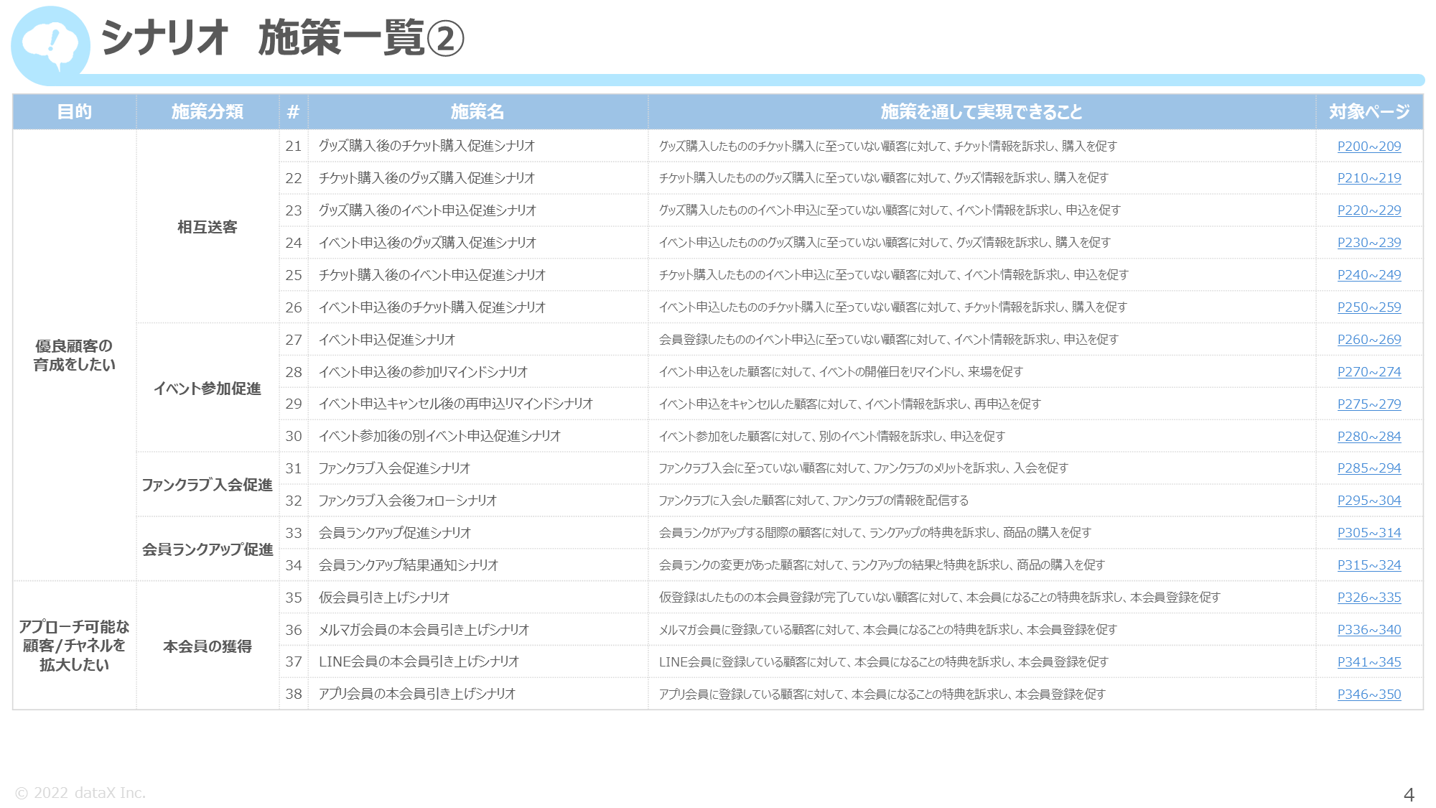Viewport: 1436px width, 808px height.
Task: Click the ファンクラブ入会促進 category cell
Action: pos(208,485)
